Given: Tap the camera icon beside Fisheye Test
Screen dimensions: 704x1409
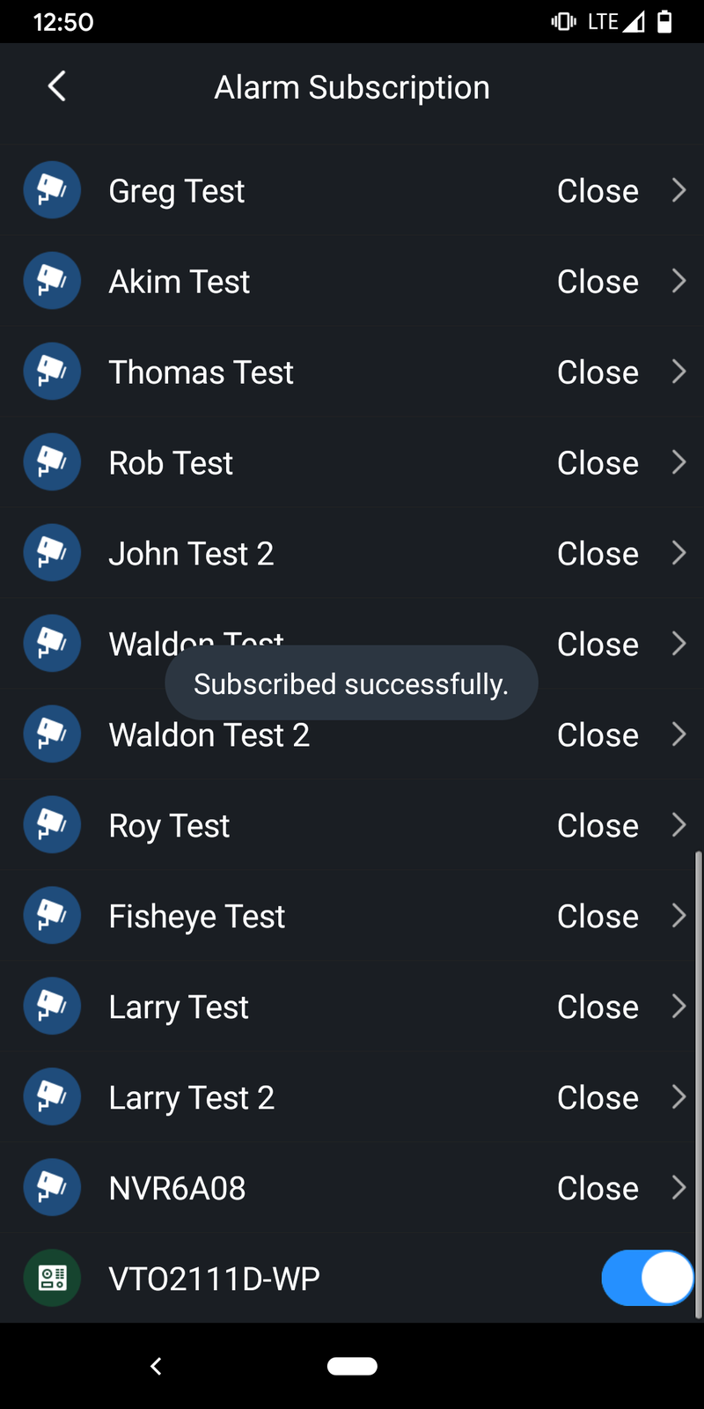Looking at the screenshot, I should pyautogui.click(x=52, y=916).
